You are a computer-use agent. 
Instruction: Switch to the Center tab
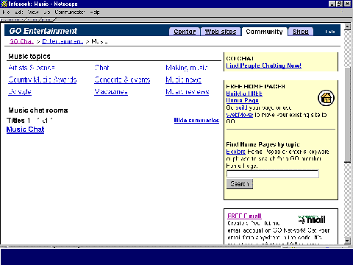click(x=185, y=32)
